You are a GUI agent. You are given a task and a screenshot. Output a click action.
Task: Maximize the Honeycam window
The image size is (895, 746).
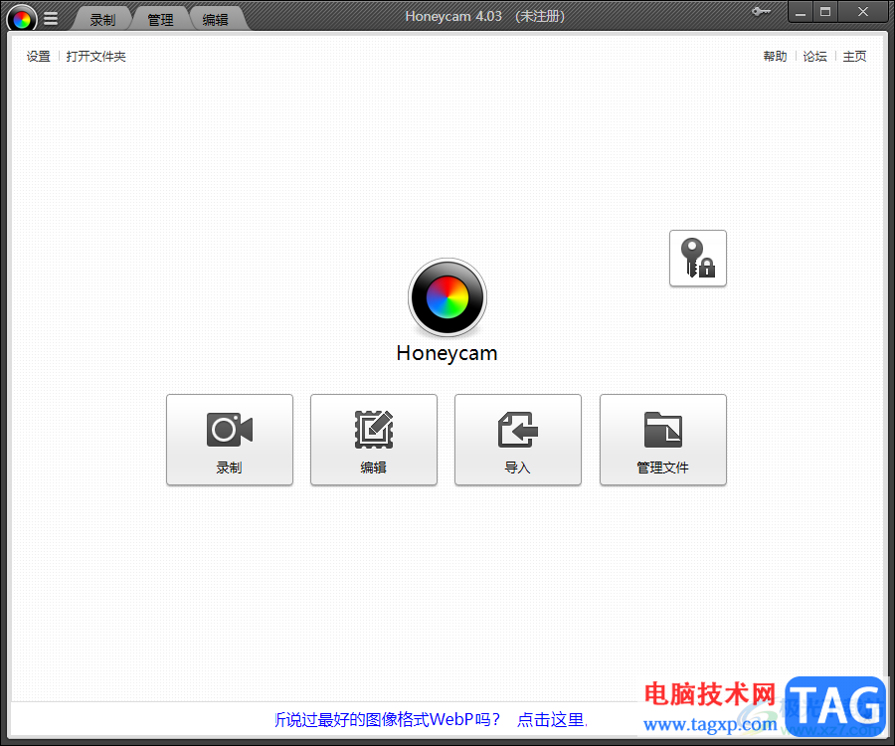point(825,12)
